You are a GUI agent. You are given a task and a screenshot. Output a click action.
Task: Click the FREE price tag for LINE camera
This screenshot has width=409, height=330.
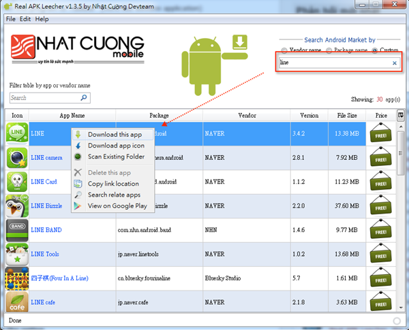click(x=380, y=158)
